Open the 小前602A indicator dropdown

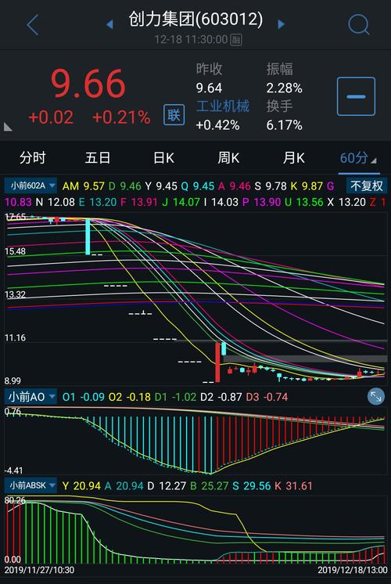click(30, 186)
